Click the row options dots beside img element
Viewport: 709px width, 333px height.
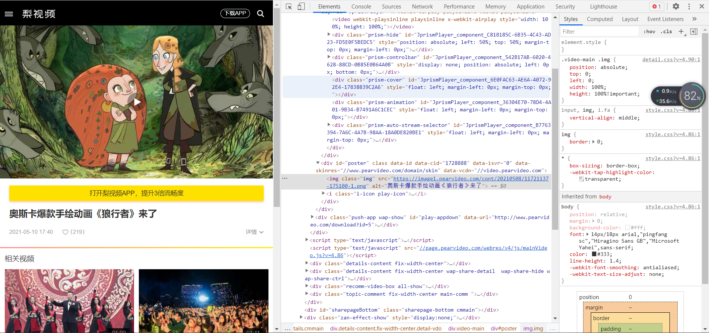285,178
